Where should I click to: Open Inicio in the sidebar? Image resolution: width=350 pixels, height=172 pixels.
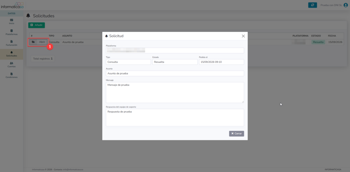[x=12, y=21]
